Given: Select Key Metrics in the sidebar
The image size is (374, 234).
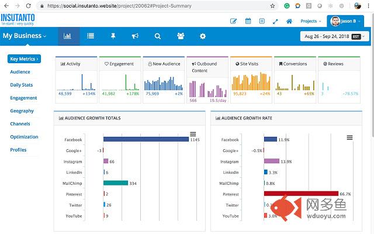Looking at the screenshot, I should pyautogui.click(x=24, y=59).
